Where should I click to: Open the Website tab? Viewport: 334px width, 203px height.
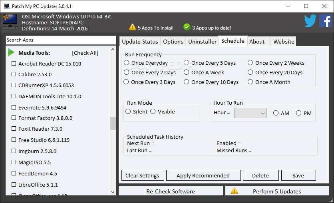pos(284,42)
